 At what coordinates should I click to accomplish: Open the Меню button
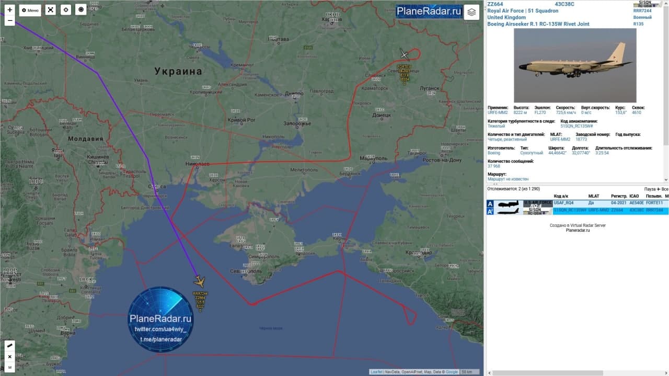pos(30,10)
